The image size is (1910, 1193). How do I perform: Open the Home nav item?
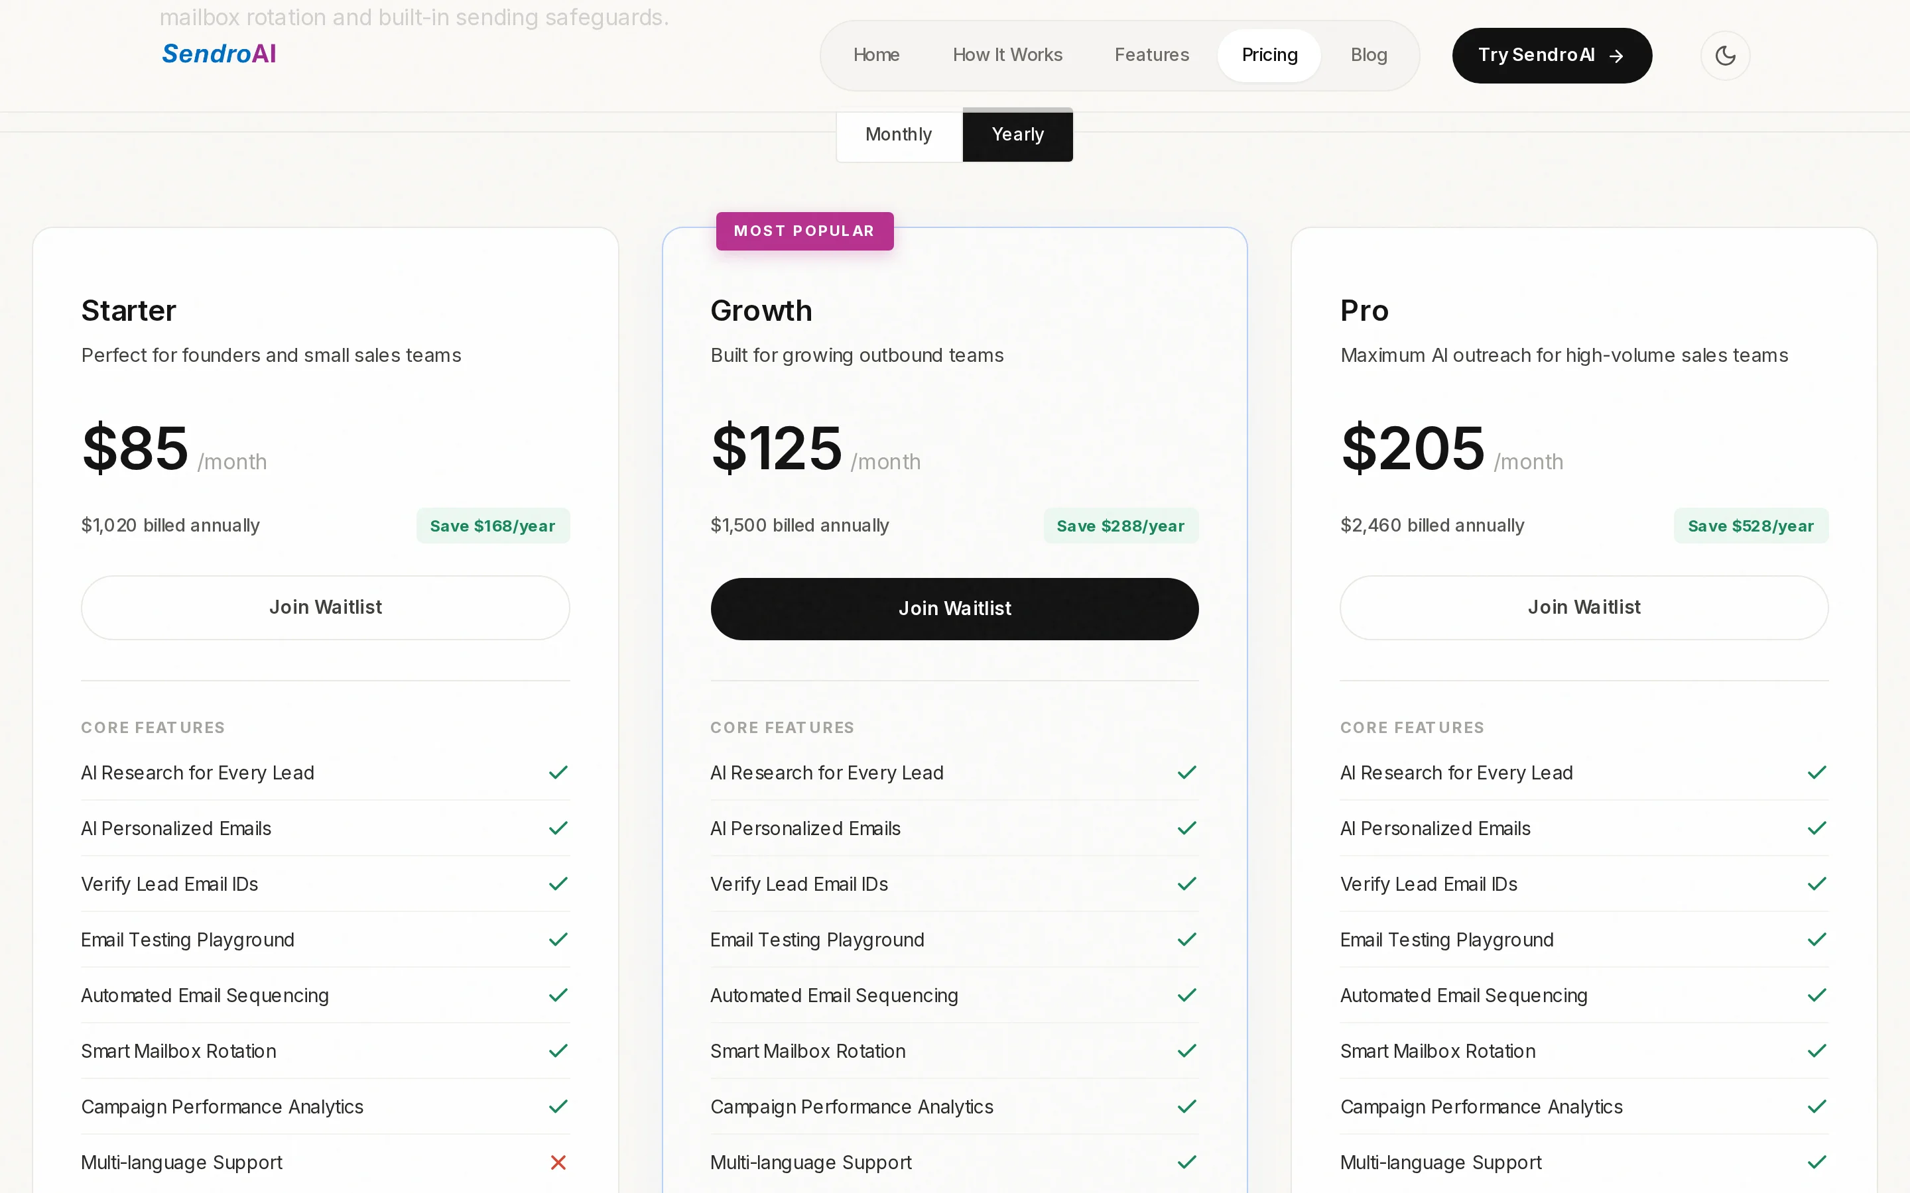point(876,55)
